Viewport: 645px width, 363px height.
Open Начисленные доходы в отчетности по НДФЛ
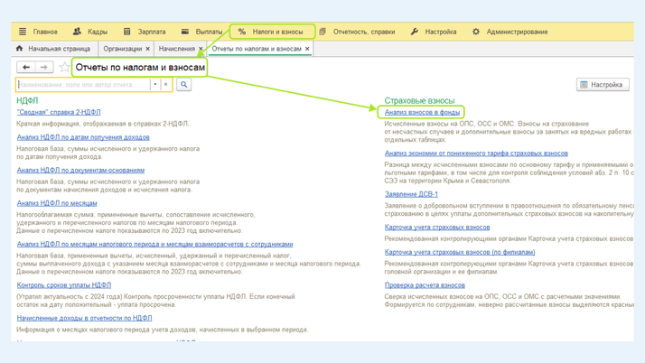[x=84, y=318]
